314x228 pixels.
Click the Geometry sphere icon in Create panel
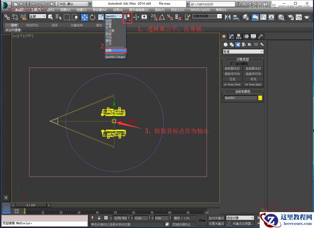(225, 44)
